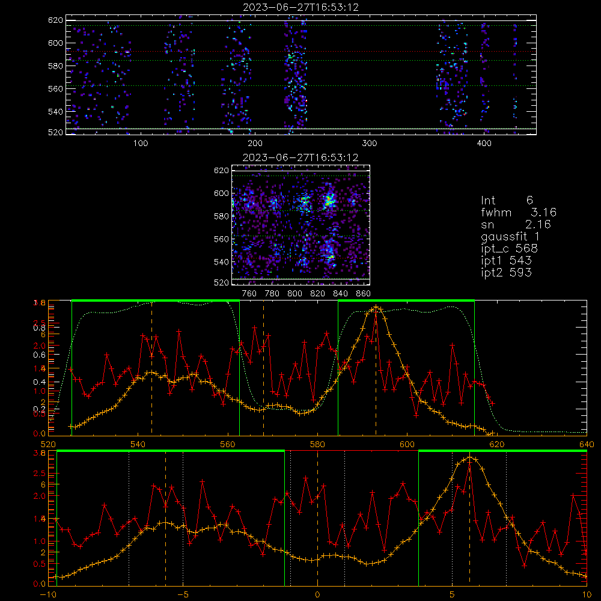601x601 pixels.
Task: Click the 'ipt1 543' text
Action: click(x=506, y=261)
